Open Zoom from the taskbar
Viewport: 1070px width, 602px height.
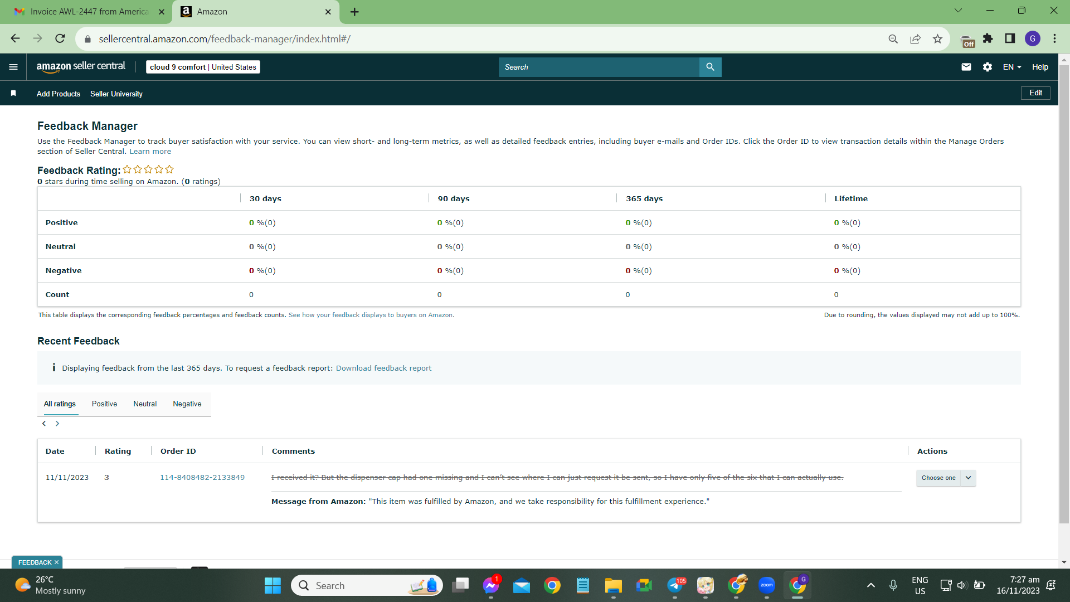pyautogui.click(x=767, y=585)
